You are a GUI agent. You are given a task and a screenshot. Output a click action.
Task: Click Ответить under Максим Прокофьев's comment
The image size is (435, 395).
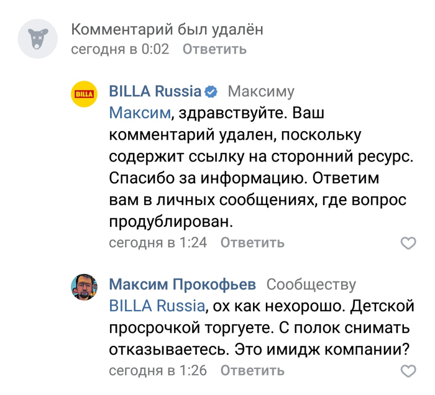click(252, 371)
